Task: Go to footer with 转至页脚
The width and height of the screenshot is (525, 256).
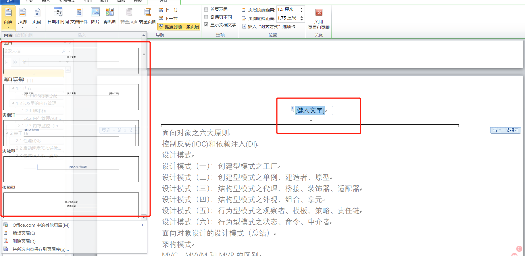Action: click(x=147, y=16)
